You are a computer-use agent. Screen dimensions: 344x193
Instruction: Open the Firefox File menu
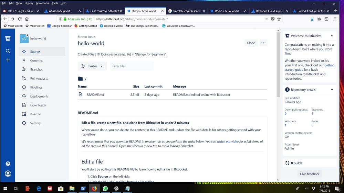(4, 3)
